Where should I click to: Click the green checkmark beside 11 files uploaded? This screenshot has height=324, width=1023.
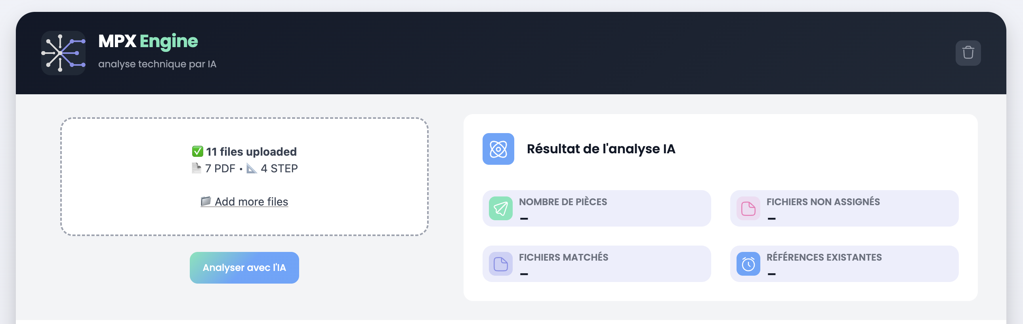click(x=197, y=151)
